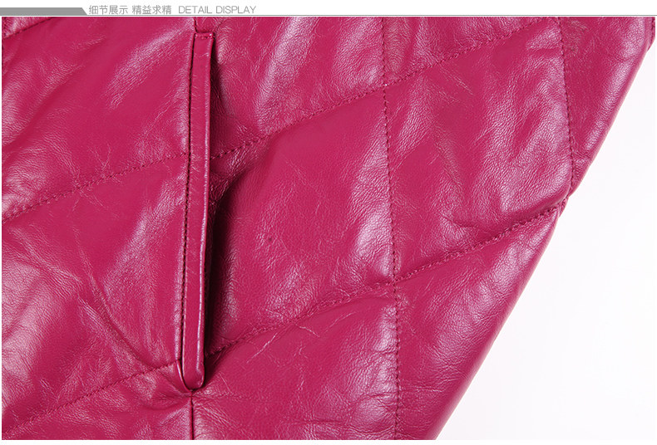The height and width of the screenshot is (445, 657).
Task: Click the gray header divider line on right
Action: pyautogui.click(x=457, y=16)
